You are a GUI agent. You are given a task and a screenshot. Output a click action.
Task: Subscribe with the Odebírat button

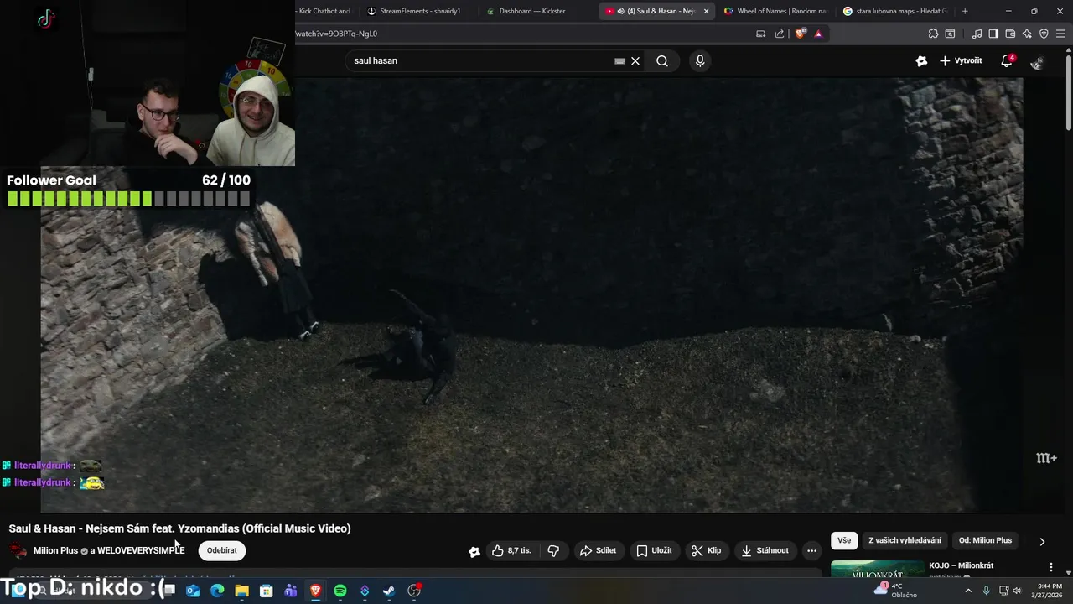point(222,550)
